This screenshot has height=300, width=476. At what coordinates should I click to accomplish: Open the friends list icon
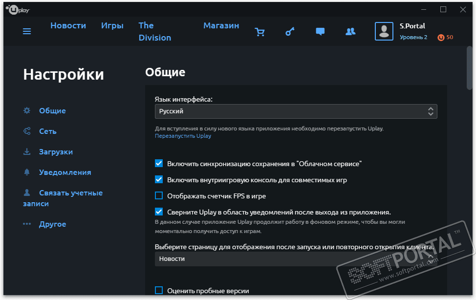pos(350,32)
